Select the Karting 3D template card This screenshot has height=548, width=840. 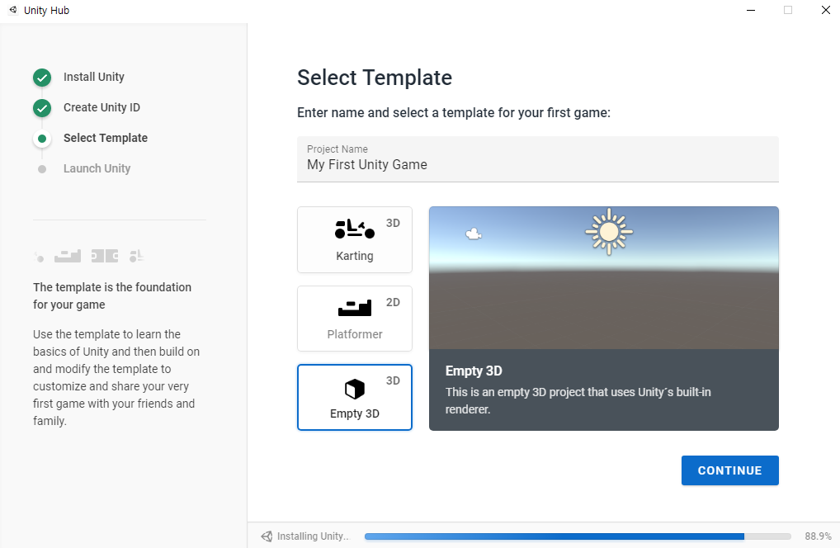pos(355,240)
